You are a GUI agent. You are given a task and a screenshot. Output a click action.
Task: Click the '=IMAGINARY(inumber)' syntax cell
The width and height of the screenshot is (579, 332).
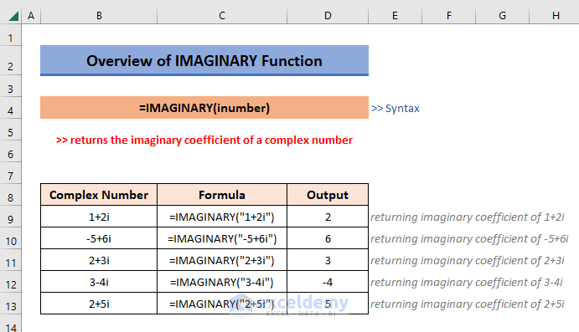(204, 108)
